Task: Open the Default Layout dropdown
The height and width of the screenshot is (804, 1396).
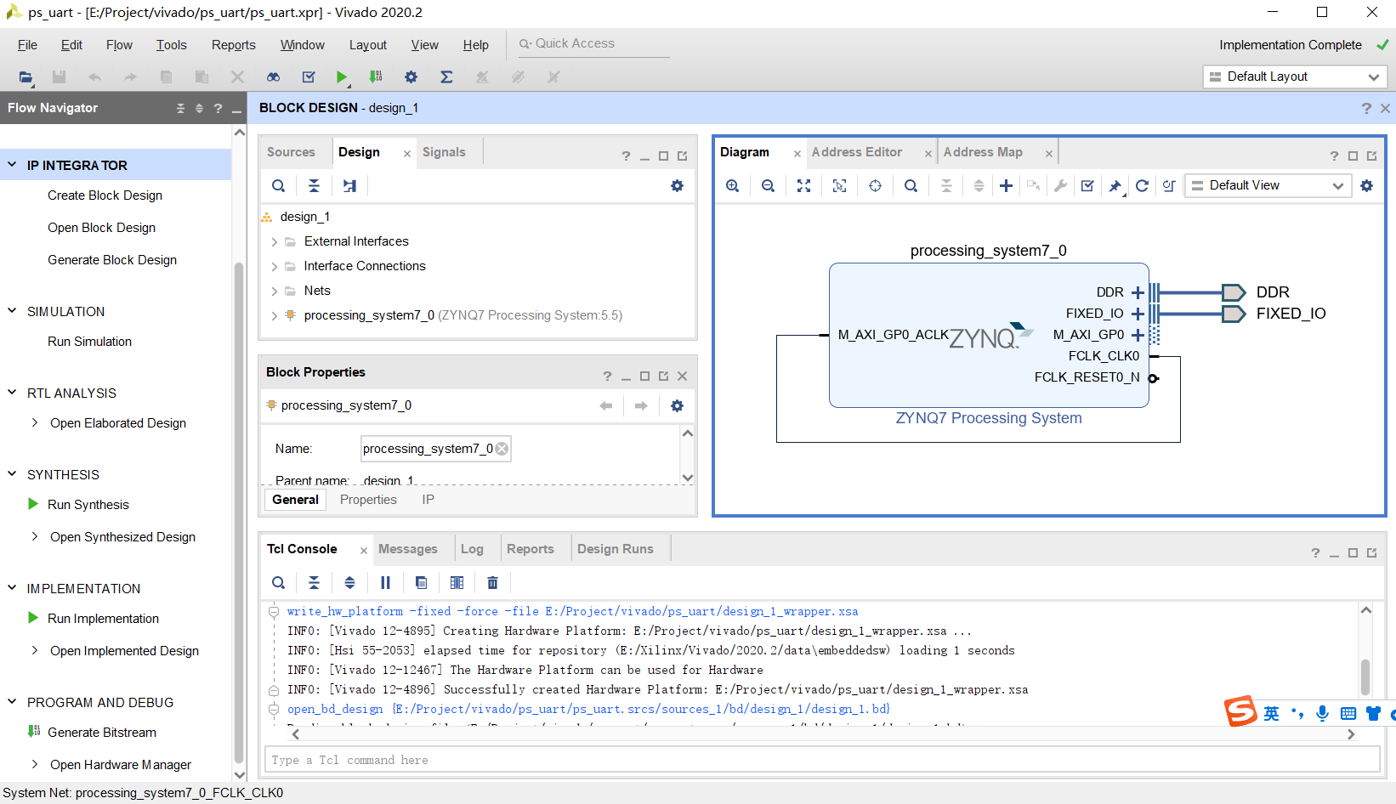Action: coord(1295,76)
